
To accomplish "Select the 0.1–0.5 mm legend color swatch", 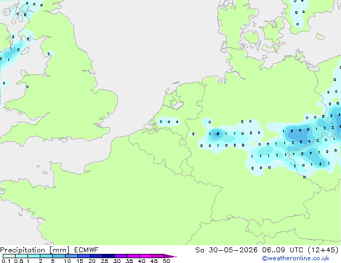I will 9,256.
